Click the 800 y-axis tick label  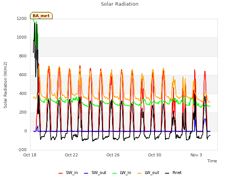[23, 56]
